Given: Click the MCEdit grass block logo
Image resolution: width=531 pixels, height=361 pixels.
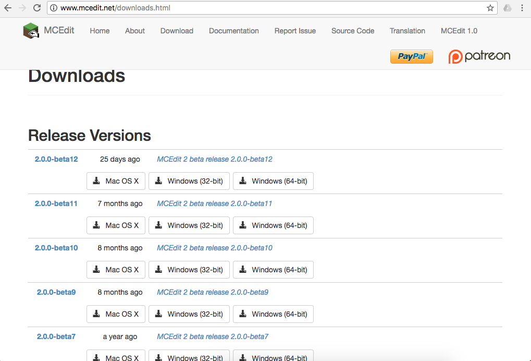Looking at the screenshot, I should pos(31,30).
